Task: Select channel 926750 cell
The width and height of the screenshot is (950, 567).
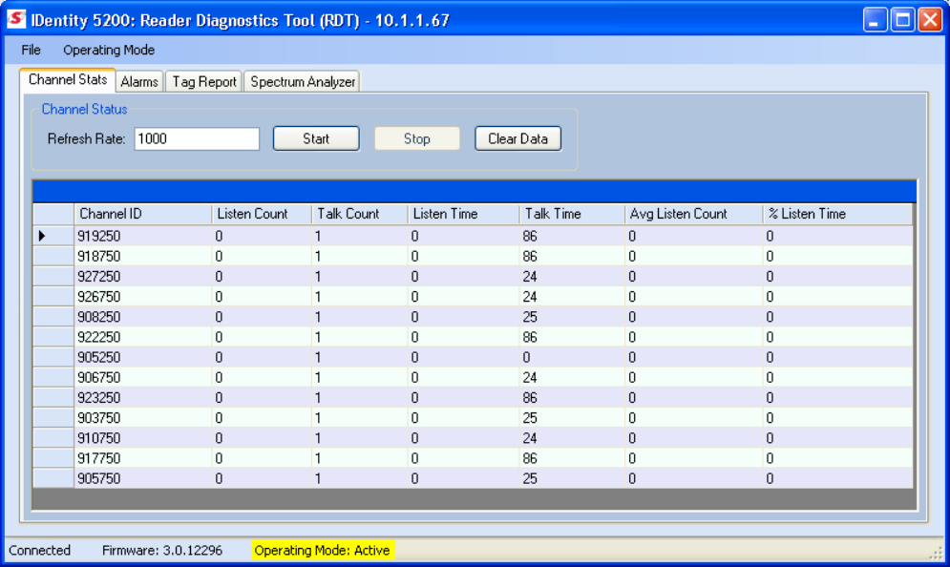Action: [143, 297]
